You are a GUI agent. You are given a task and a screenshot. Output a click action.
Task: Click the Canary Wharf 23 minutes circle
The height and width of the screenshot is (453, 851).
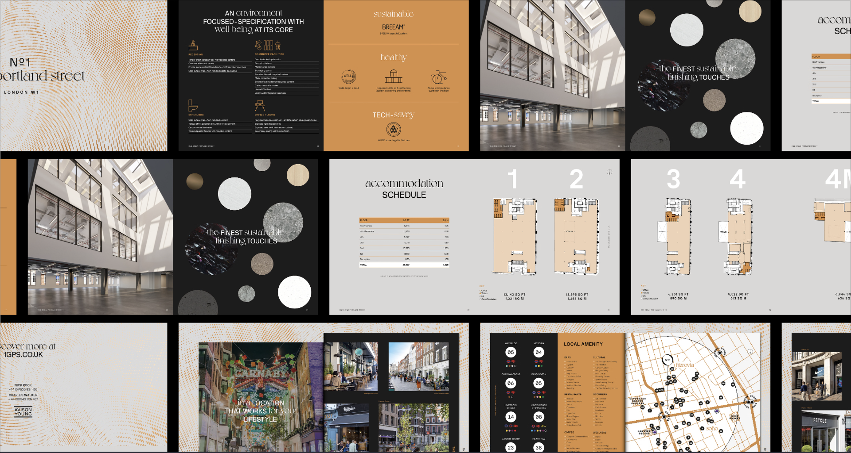[x=511, y=448]
